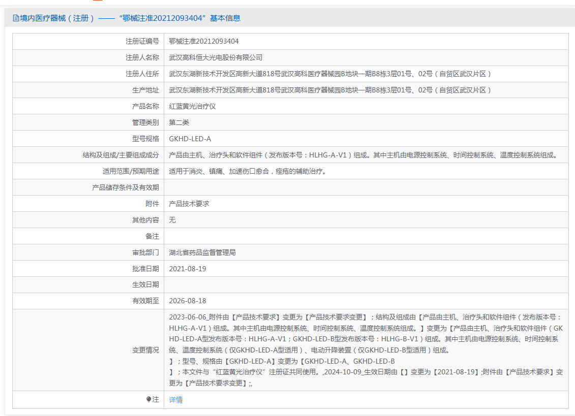The height and width of the screenshot is (416, 575).
Task: Click the 注册人住所 address value
Action: (x=329, y=74)
